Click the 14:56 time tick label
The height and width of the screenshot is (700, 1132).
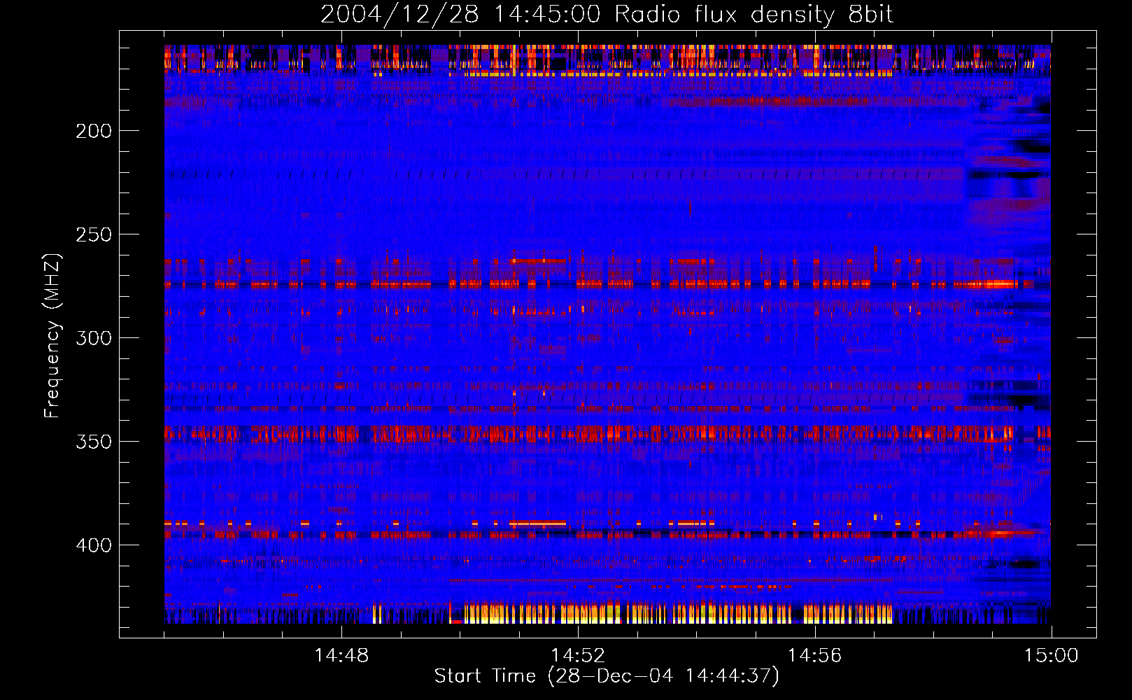point(814,656)
